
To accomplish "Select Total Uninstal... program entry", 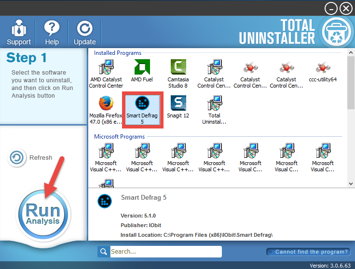I will (x=214, y=110).
